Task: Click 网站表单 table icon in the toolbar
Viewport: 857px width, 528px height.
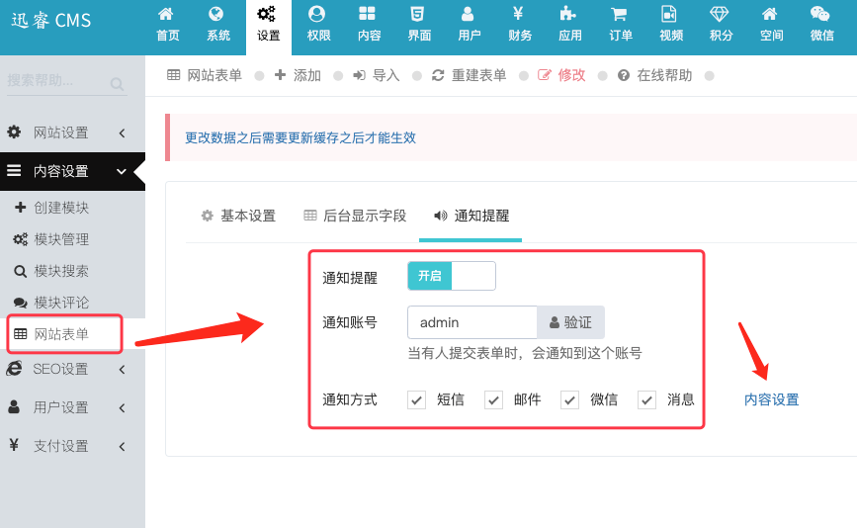Action: point(173,75)
